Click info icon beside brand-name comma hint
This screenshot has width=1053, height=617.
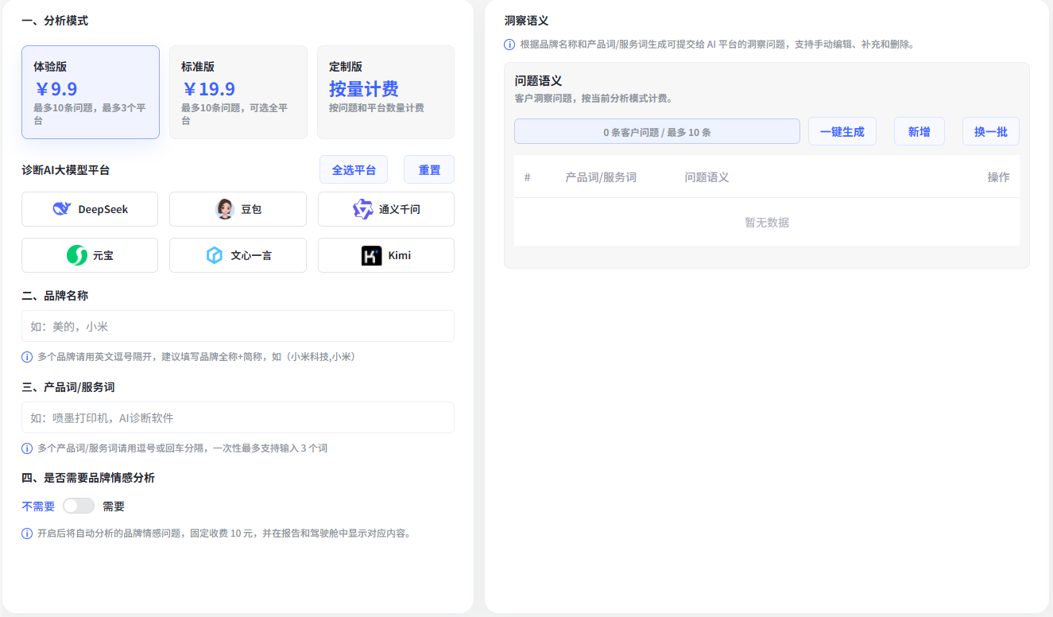click(27, 357)
